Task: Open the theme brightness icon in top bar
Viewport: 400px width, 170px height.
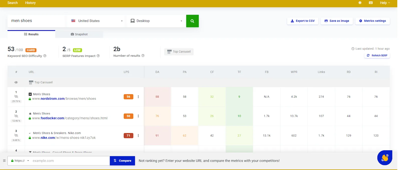Action: [360, 3]
